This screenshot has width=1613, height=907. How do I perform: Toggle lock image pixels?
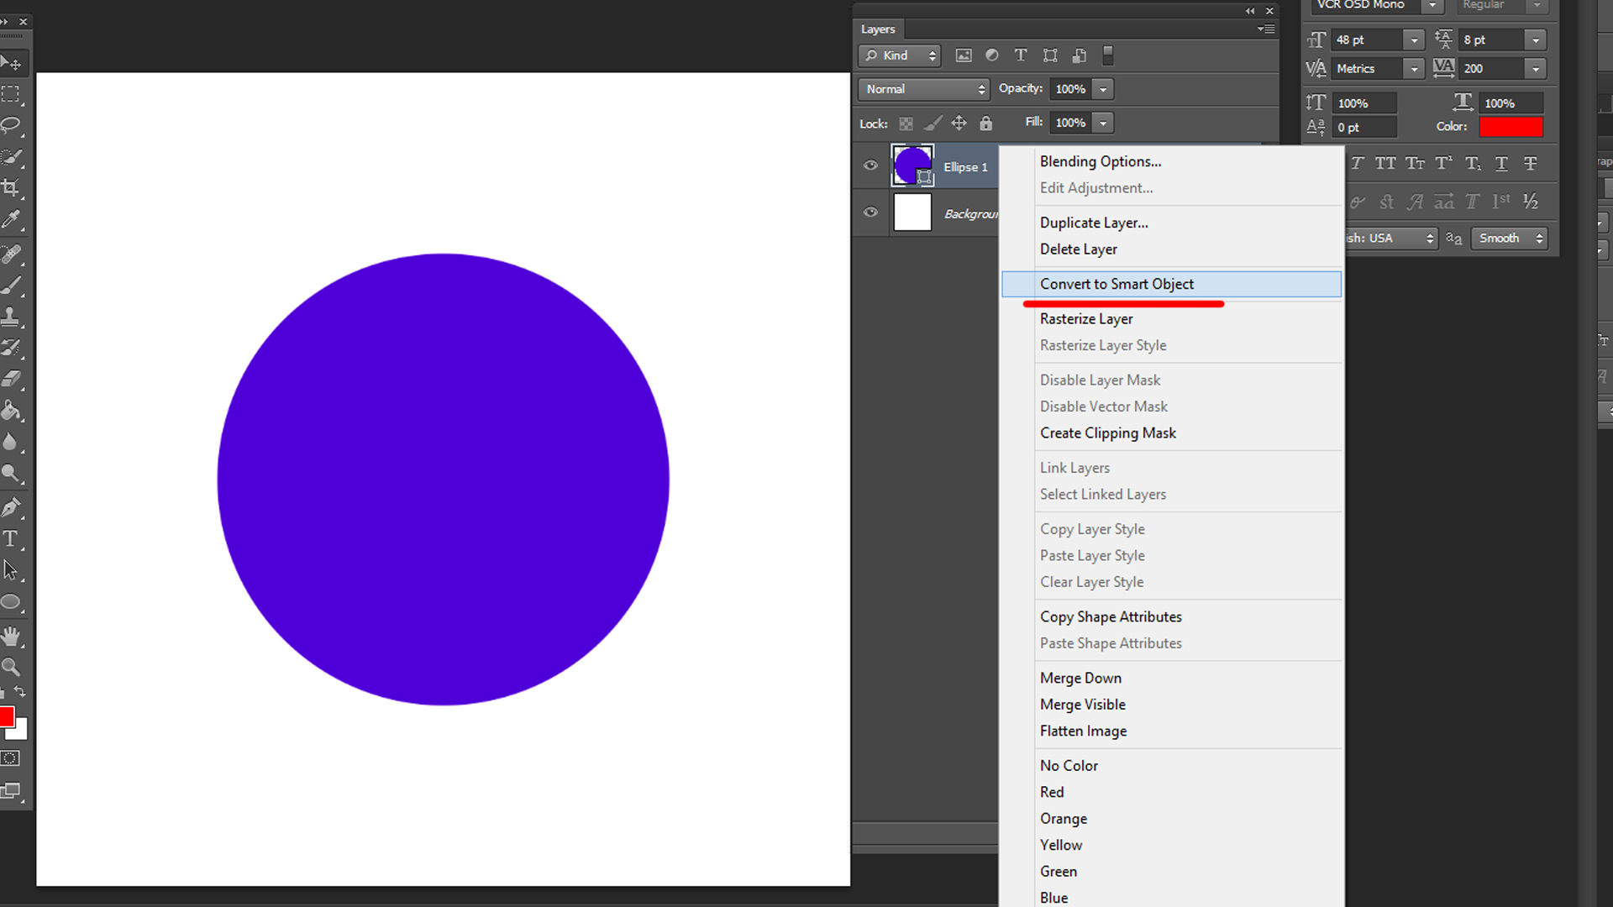(933, 123)
